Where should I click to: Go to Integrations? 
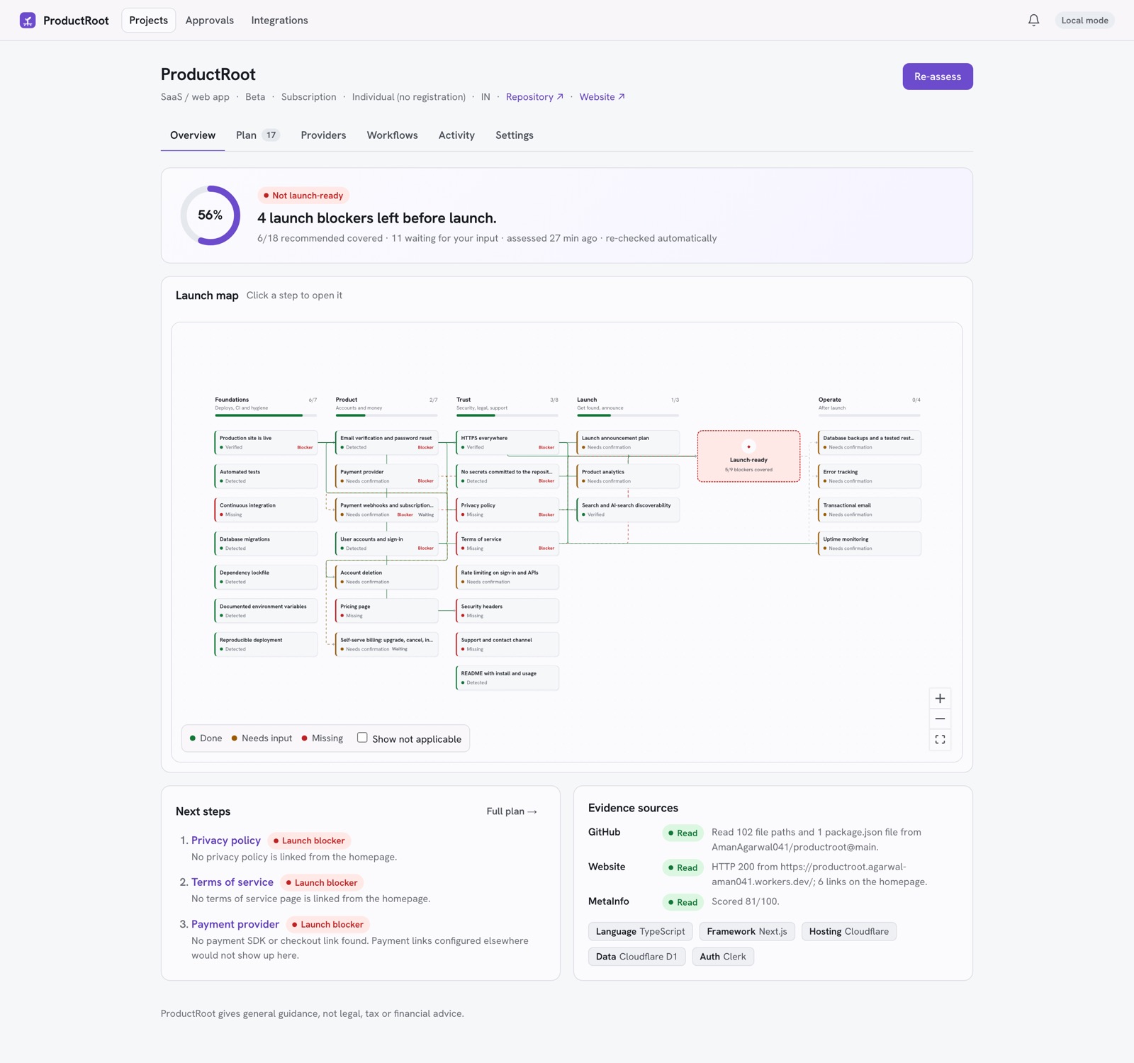(x=279, y=21)
